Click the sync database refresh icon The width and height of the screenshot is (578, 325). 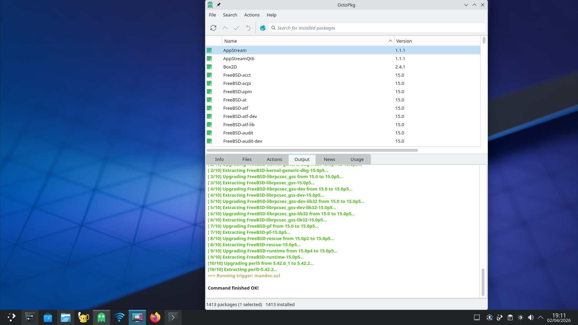tap(213, 28)
